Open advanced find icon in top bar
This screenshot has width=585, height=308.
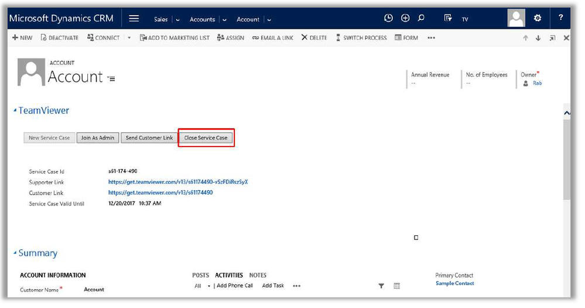click(x=448, y=19)
